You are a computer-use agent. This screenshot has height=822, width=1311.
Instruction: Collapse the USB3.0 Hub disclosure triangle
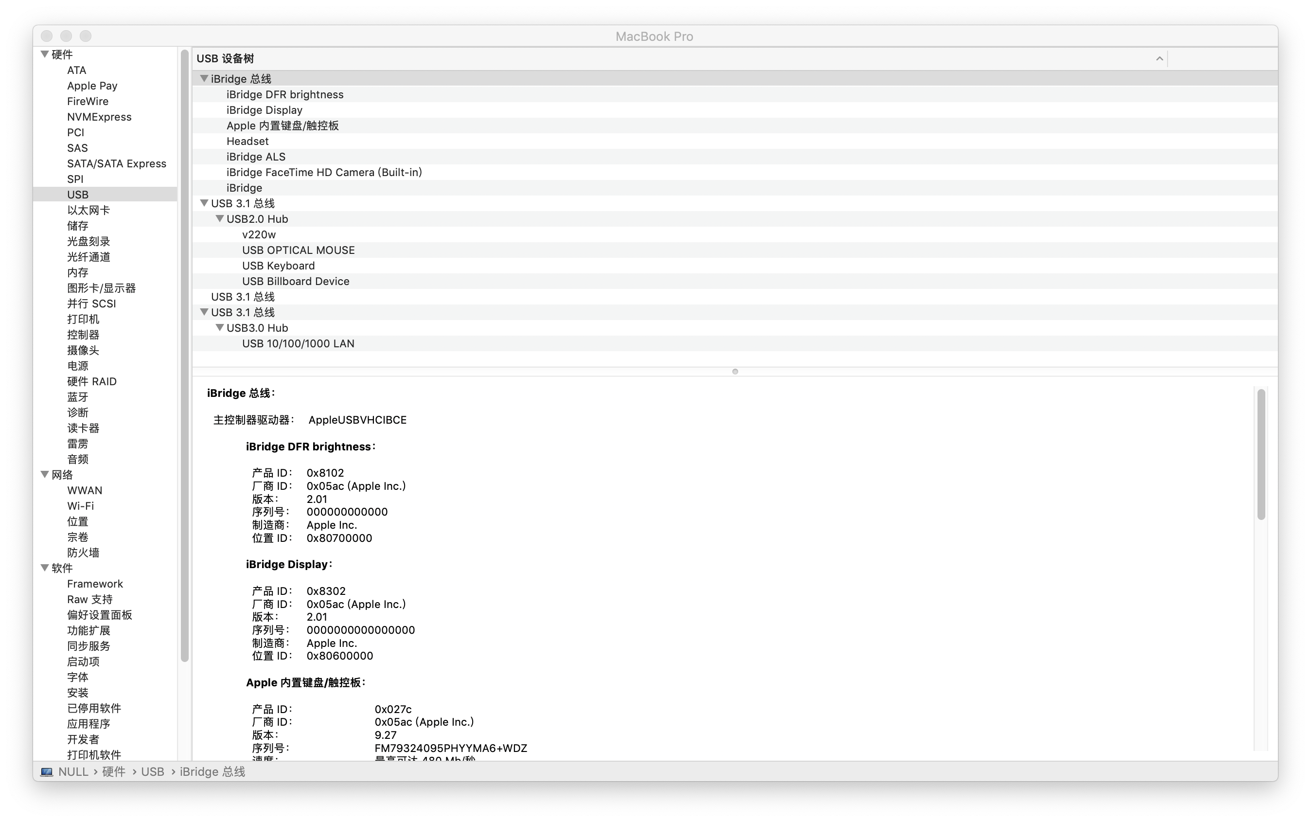click(x=220, y=328)
